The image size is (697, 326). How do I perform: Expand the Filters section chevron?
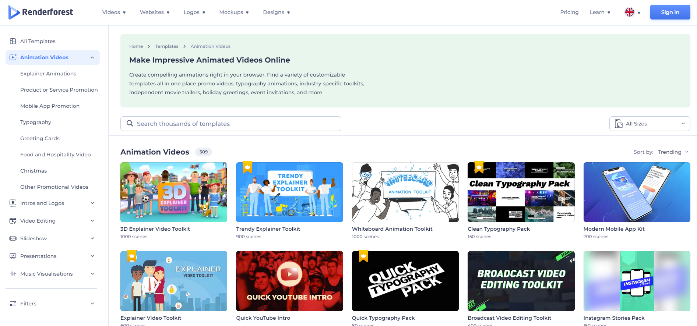(92, 304)
